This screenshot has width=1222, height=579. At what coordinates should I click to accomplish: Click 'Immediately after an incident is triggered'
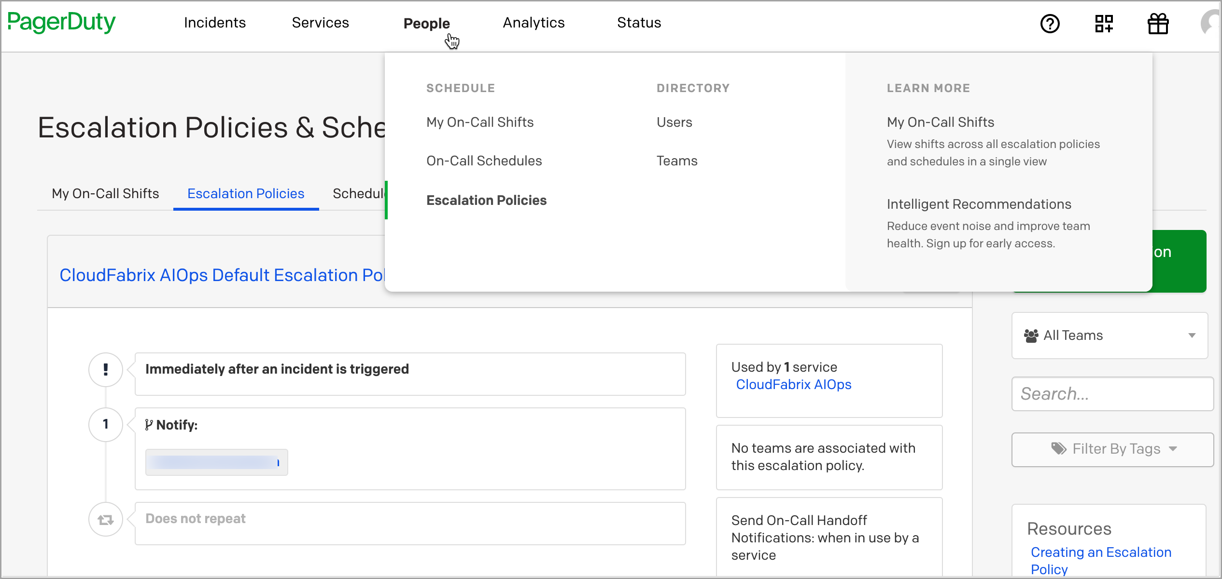click(x=277, y=369)
